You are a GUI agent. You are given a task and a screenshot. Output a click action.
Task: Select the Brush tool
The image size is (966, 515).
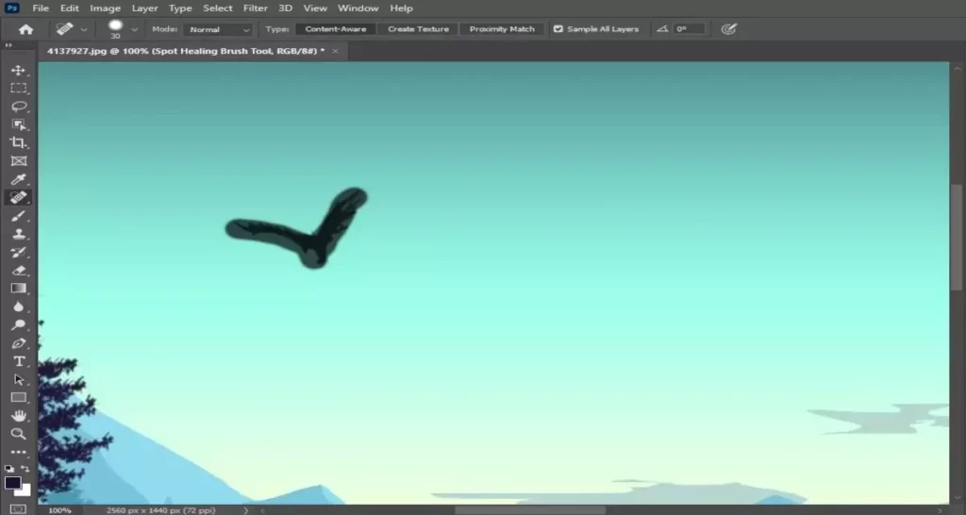tap(19, 216)
